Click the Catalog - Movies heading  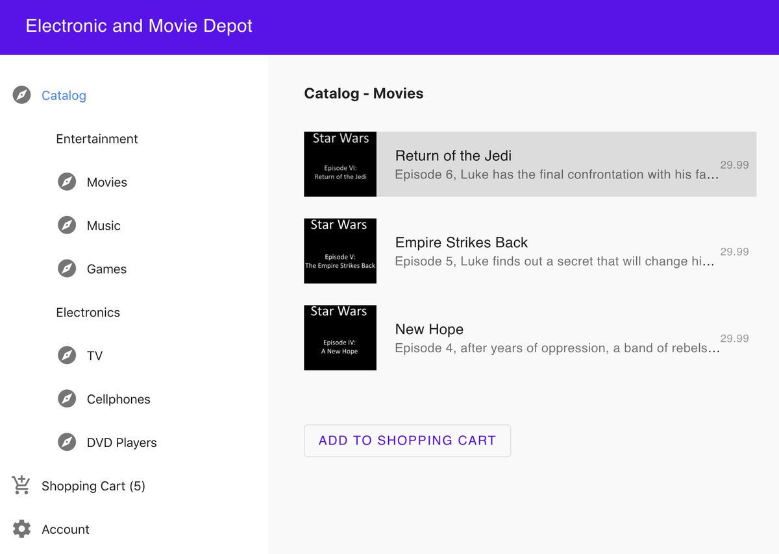364,93
